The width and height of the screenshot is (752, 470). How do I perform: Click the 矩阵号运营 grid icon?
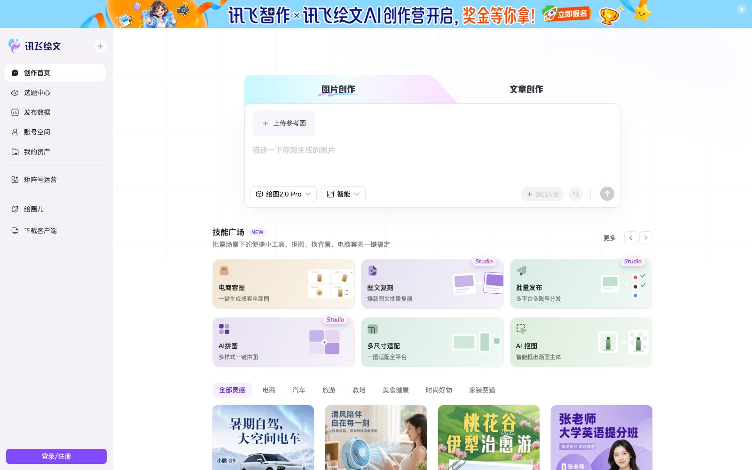tap(15, 180)
